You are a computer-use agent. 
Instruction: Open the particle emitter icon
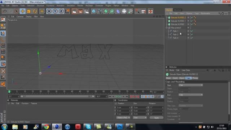pos(130,11)
